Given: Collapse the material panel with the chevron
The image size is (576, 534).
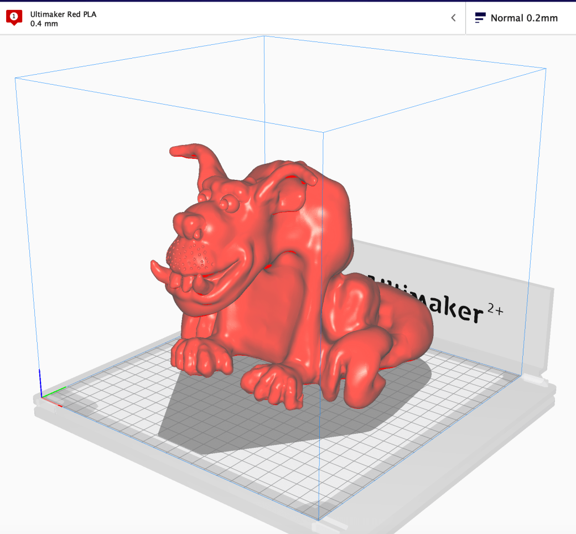Looking at the screenshot, I should pyautogui.click(x=453, y=18).
